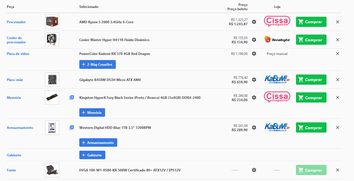
Task: Click the R$ 659,90 boleto price
Action: (x=240, y=82)
